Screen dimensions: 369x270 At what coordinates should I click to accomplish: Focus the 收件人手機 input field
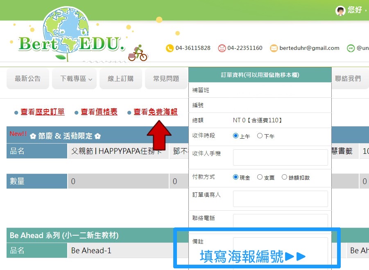tap(280, 157)
